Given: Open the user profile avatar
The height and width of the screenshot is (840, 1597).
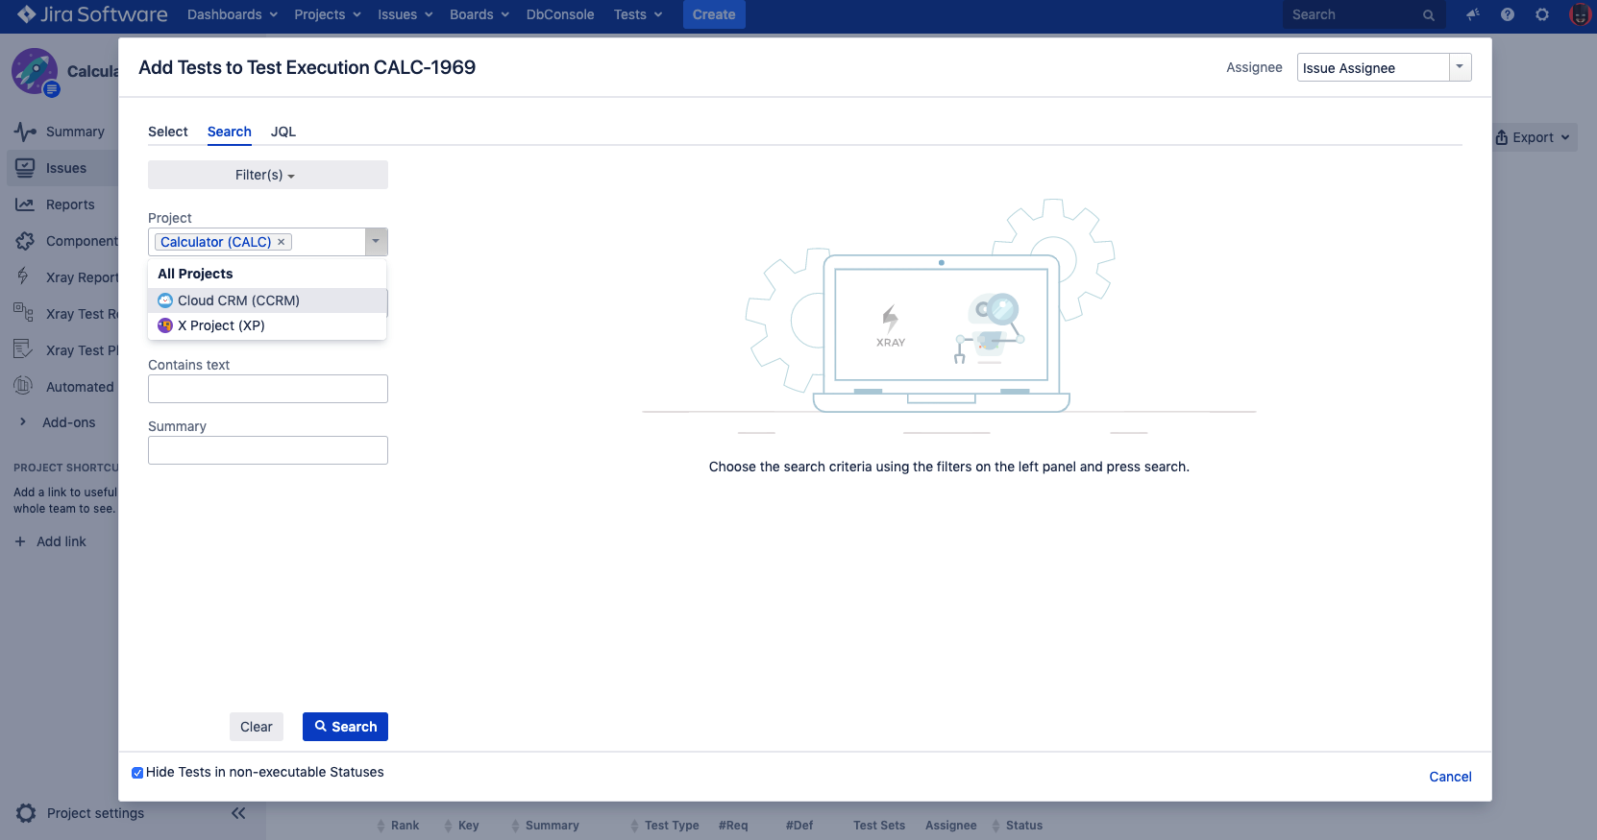Looking at the screenshot, I should point(1580,14).
